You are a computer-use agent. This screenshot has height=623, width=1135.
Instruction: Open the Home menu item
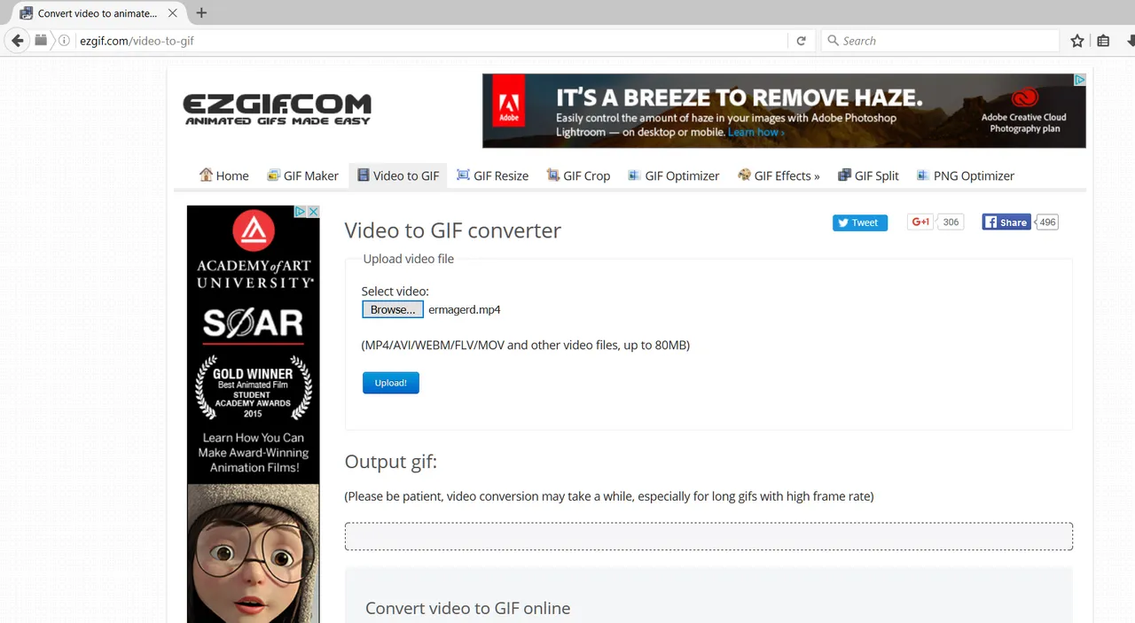pyautogui.click(x=224, y=175)
